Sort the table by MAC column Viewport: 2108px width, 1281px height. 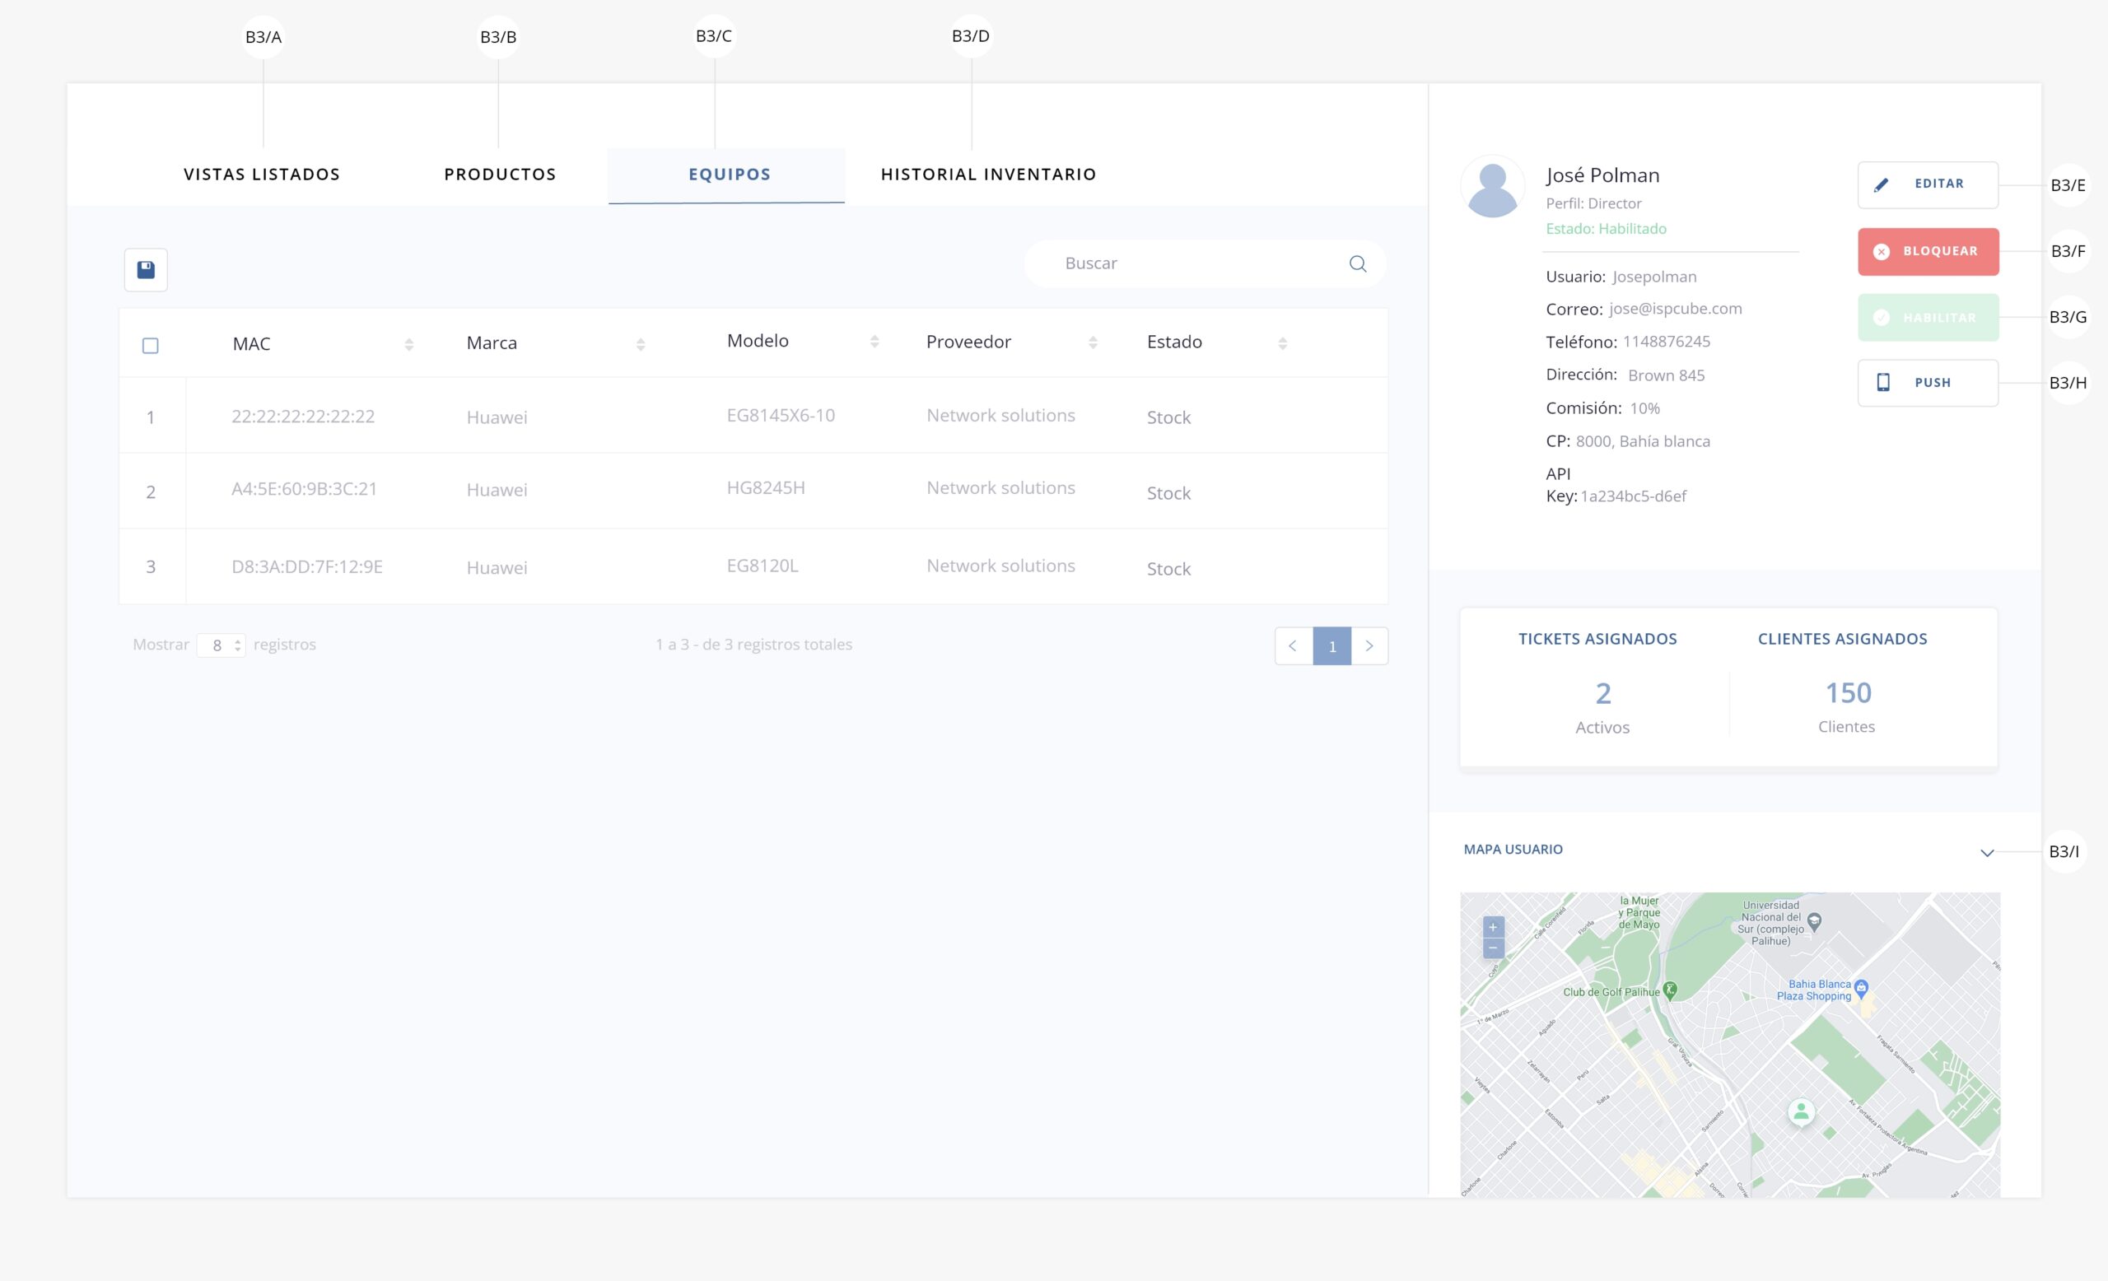click(409, 344)
